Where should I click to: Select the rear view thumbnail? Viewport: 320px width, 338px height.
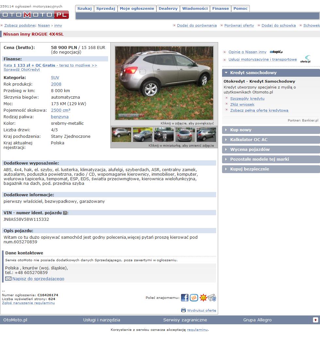[x=185, y=135]
